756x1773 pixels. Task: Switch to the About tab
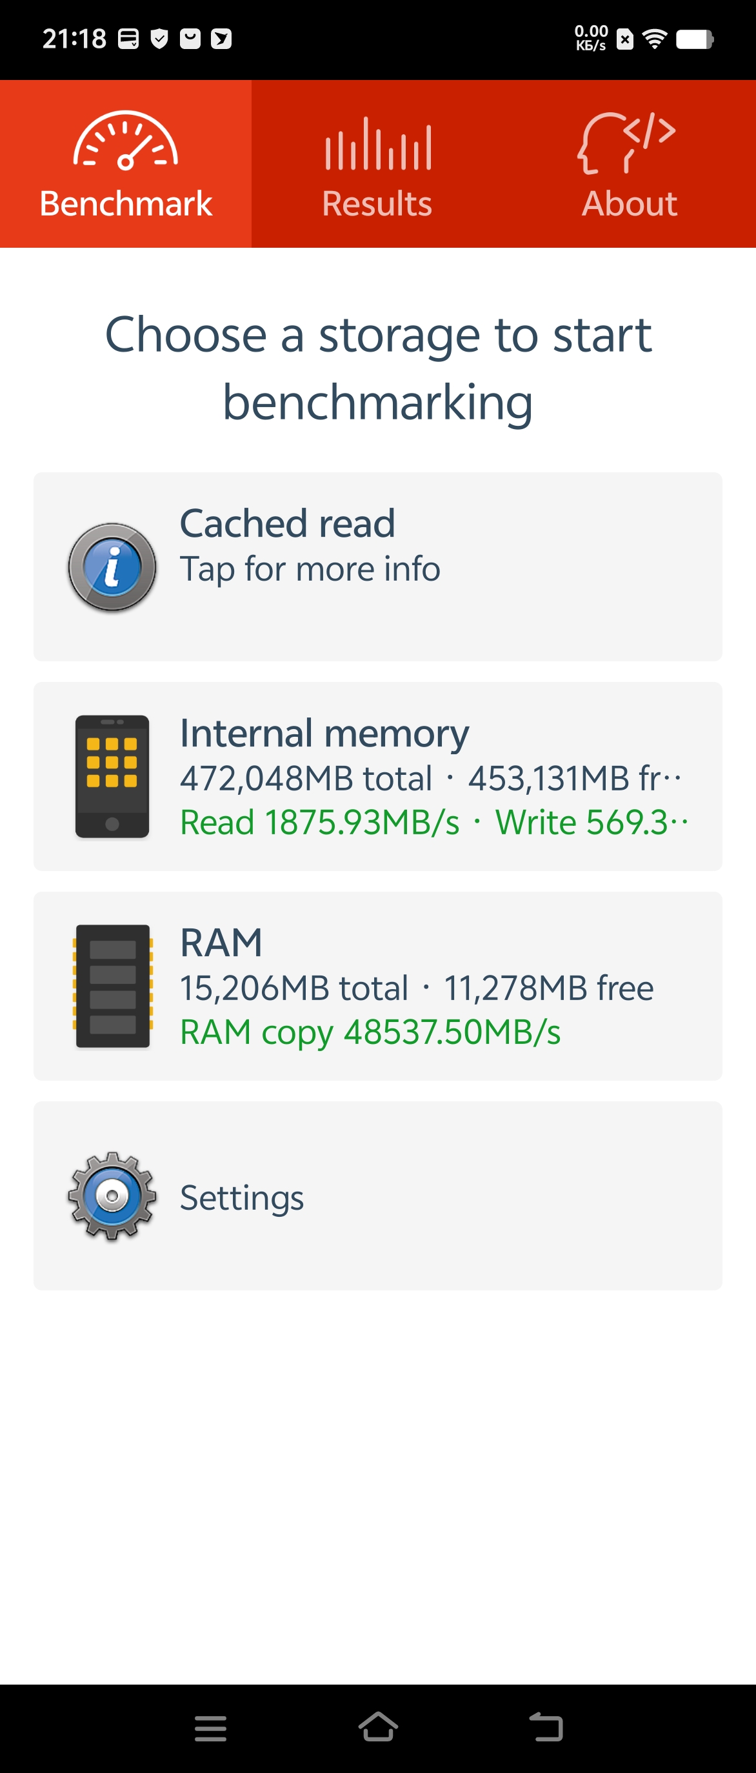(630, 204)
